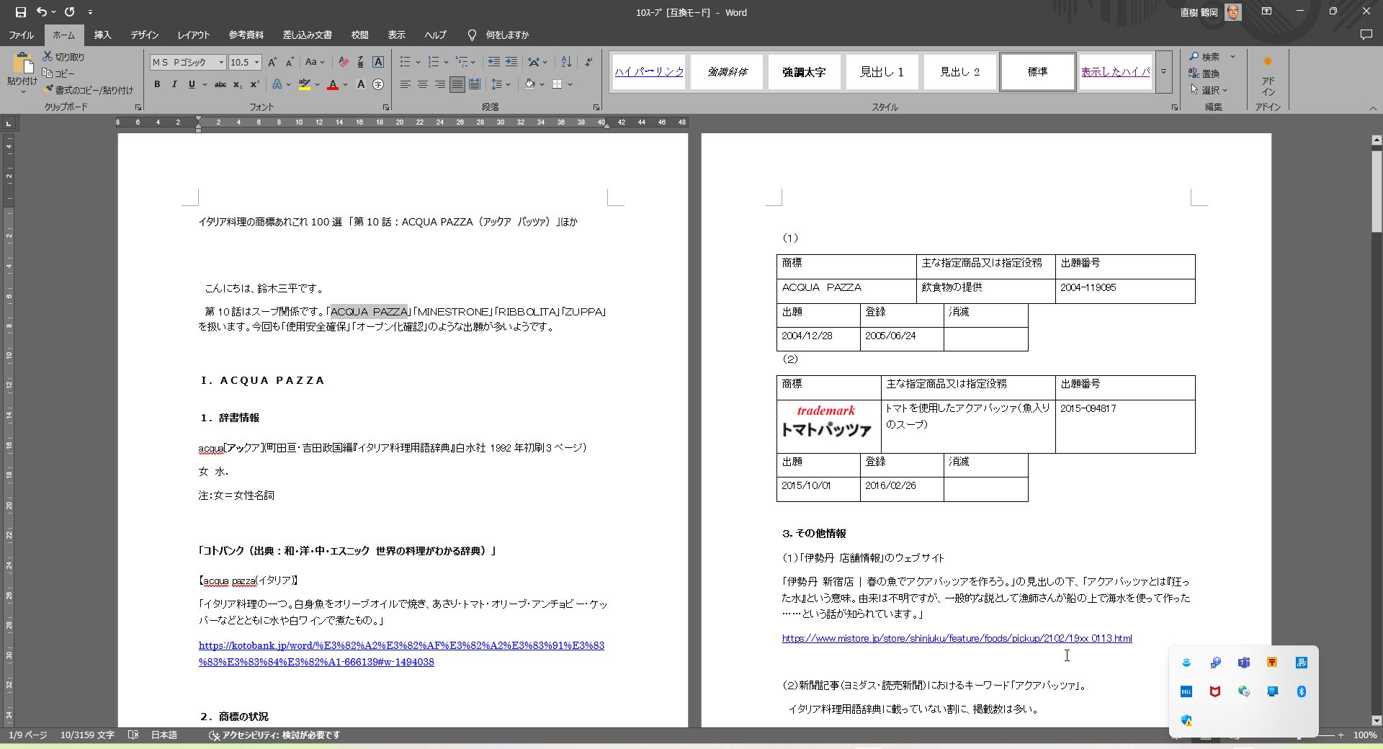Click the Clear All Formatting eraser icon

pos(344,62)
